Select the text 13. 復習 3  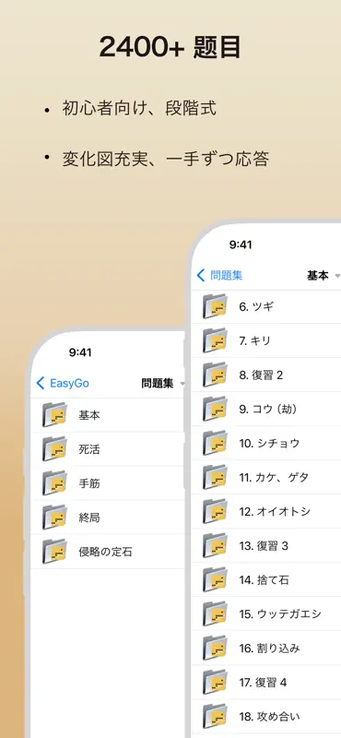pyautogui.click(x=264, y=545)
